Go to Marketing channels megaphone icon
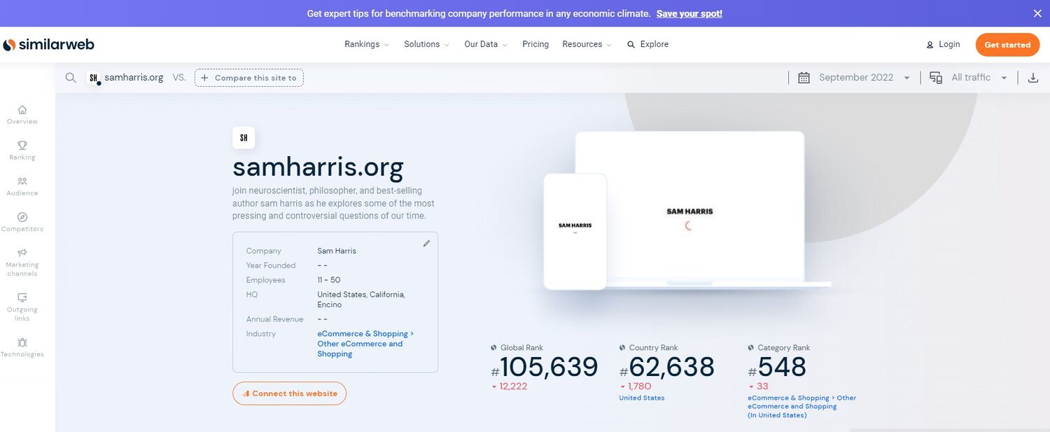 (x=22, y=253)
